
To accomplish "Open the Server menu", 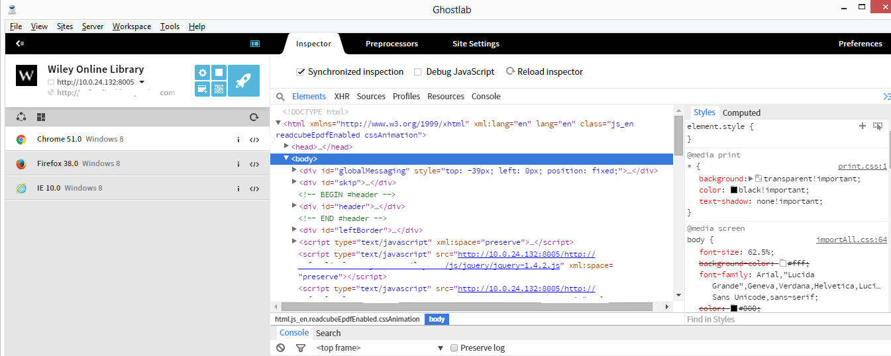I will 93,26.
